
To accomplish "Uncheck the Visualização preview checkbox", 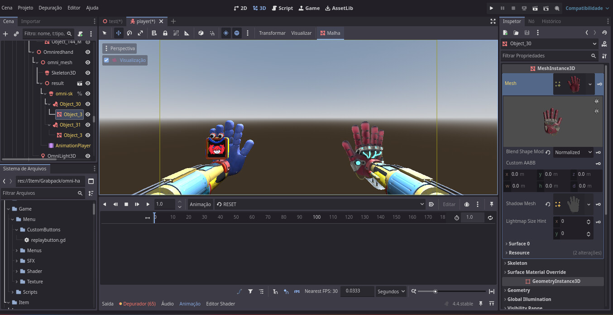I will click(106, 60).
